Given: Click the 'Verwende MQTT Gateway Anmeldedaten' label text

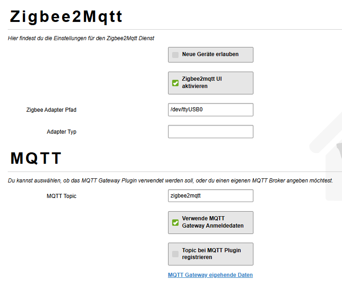Looking at the screenshot, I should coord(213,222).
